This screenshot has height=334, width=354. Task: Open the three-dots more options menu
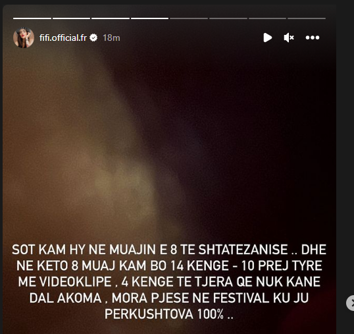click(x=313, y=38)
